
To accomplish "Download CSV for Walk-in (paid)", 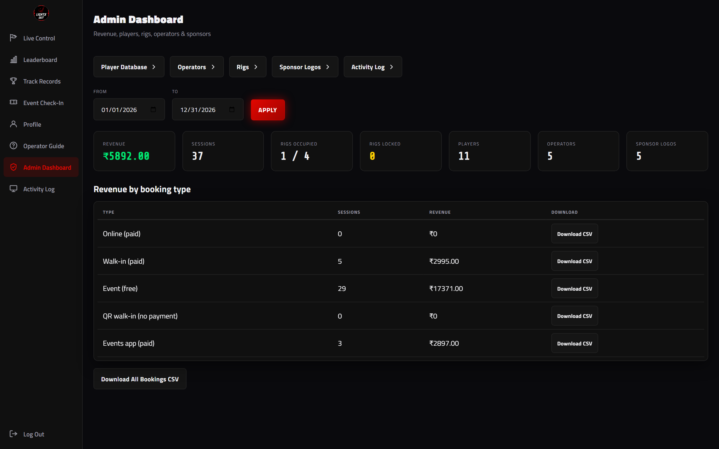I will tap(574, 261).
